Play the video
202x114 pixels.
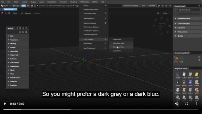click(5, 104)
